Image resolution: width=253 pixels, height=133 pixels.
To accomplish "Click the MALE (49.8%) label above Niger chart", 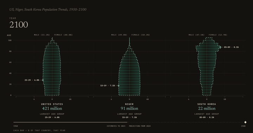I will pos(119,35).
